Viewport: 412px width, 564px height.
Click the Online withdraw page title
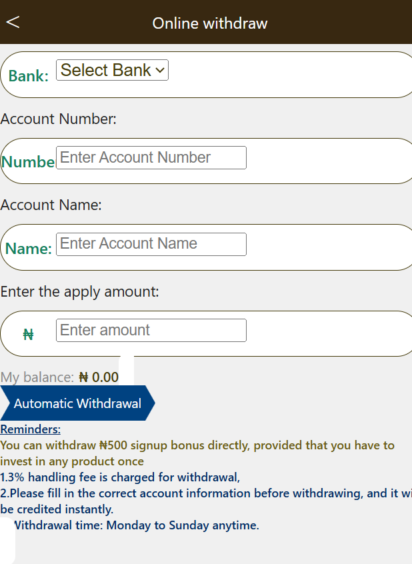tap(210, 23)
